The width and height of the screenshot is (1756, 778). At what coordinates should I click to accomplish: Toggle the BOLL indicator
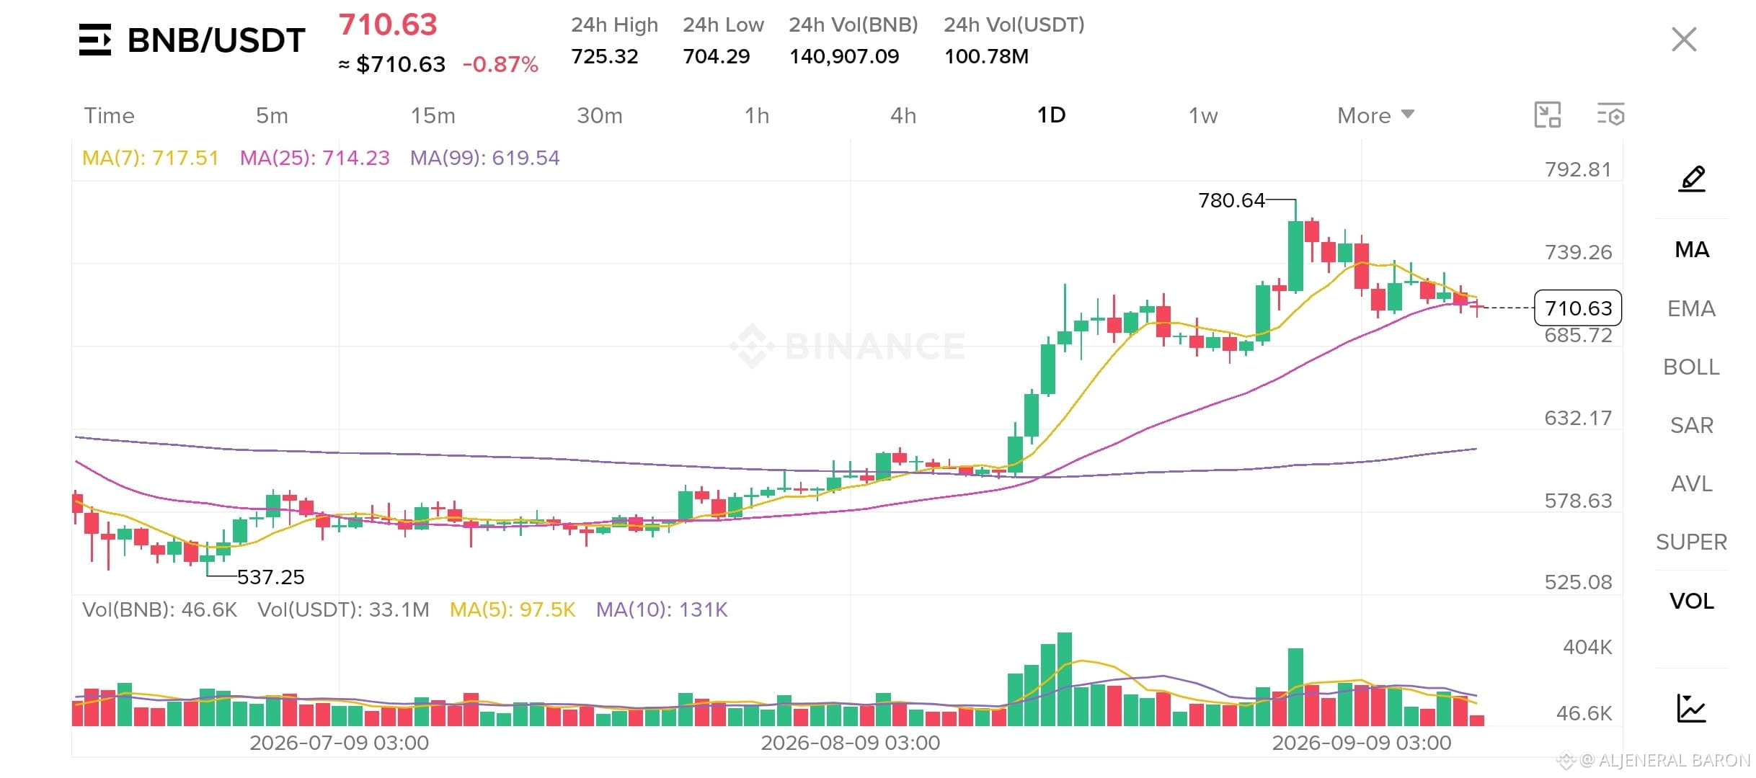1691,367
